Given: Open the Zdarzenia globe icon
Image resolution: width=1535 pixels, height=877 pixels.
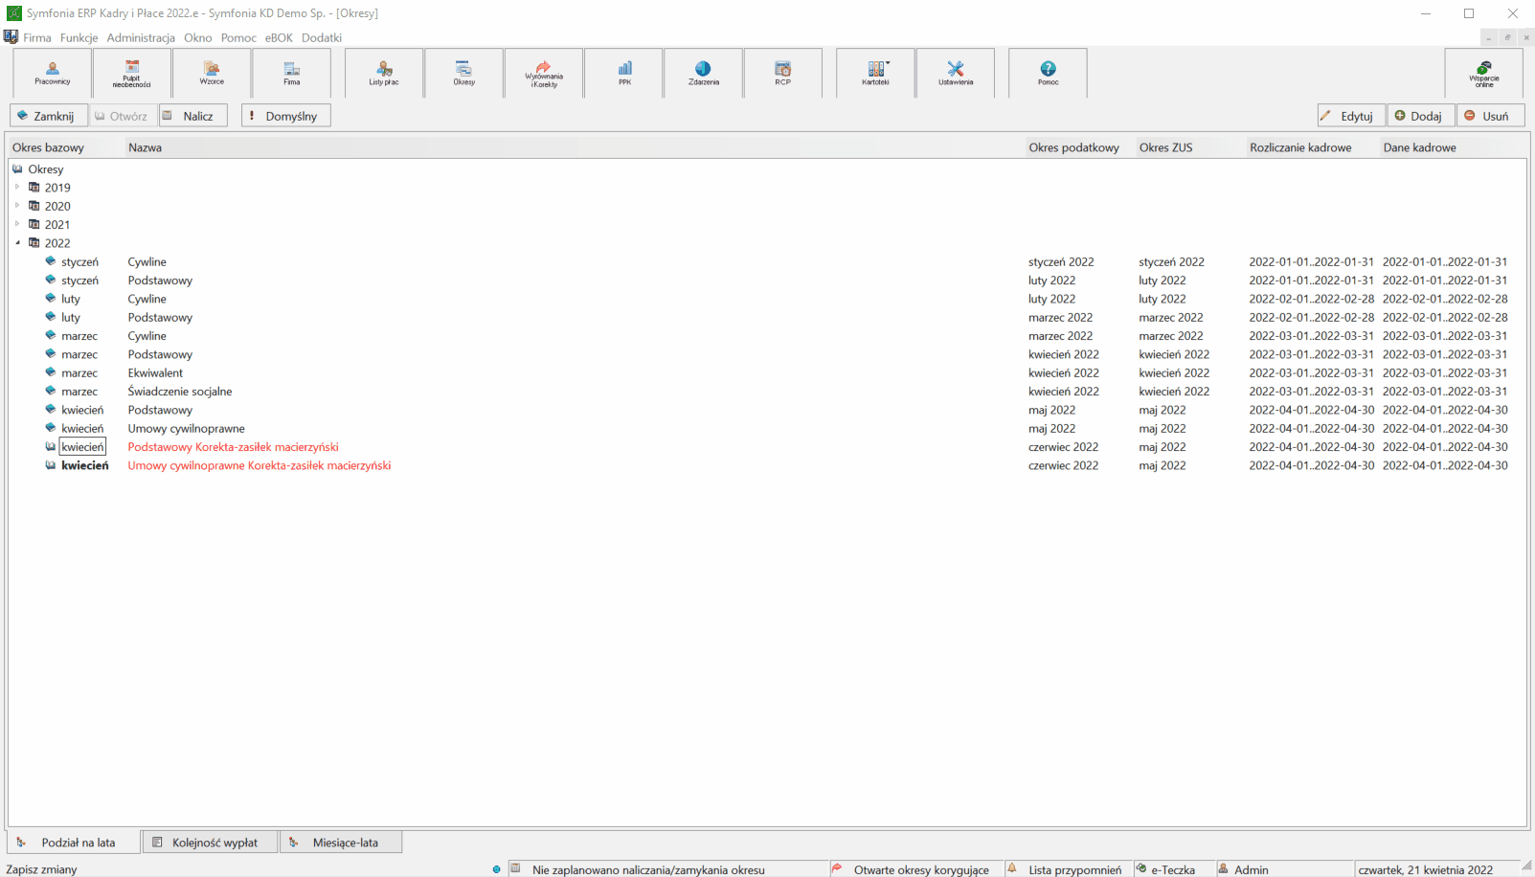Looking at the screenshot, I should tap(704, 73).
